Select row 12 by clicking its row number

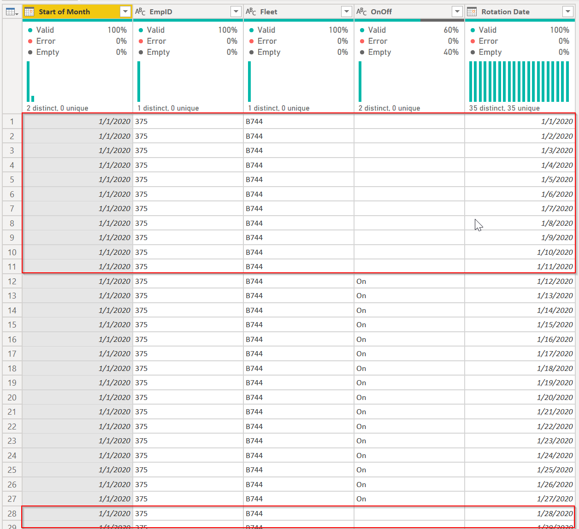[12, 281]
